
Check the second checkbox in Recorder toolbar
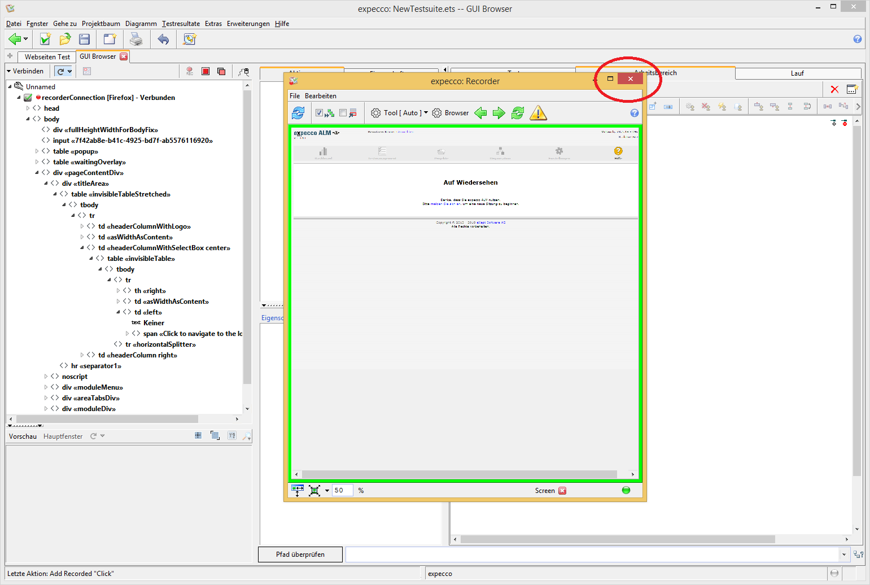coord(343,113)
